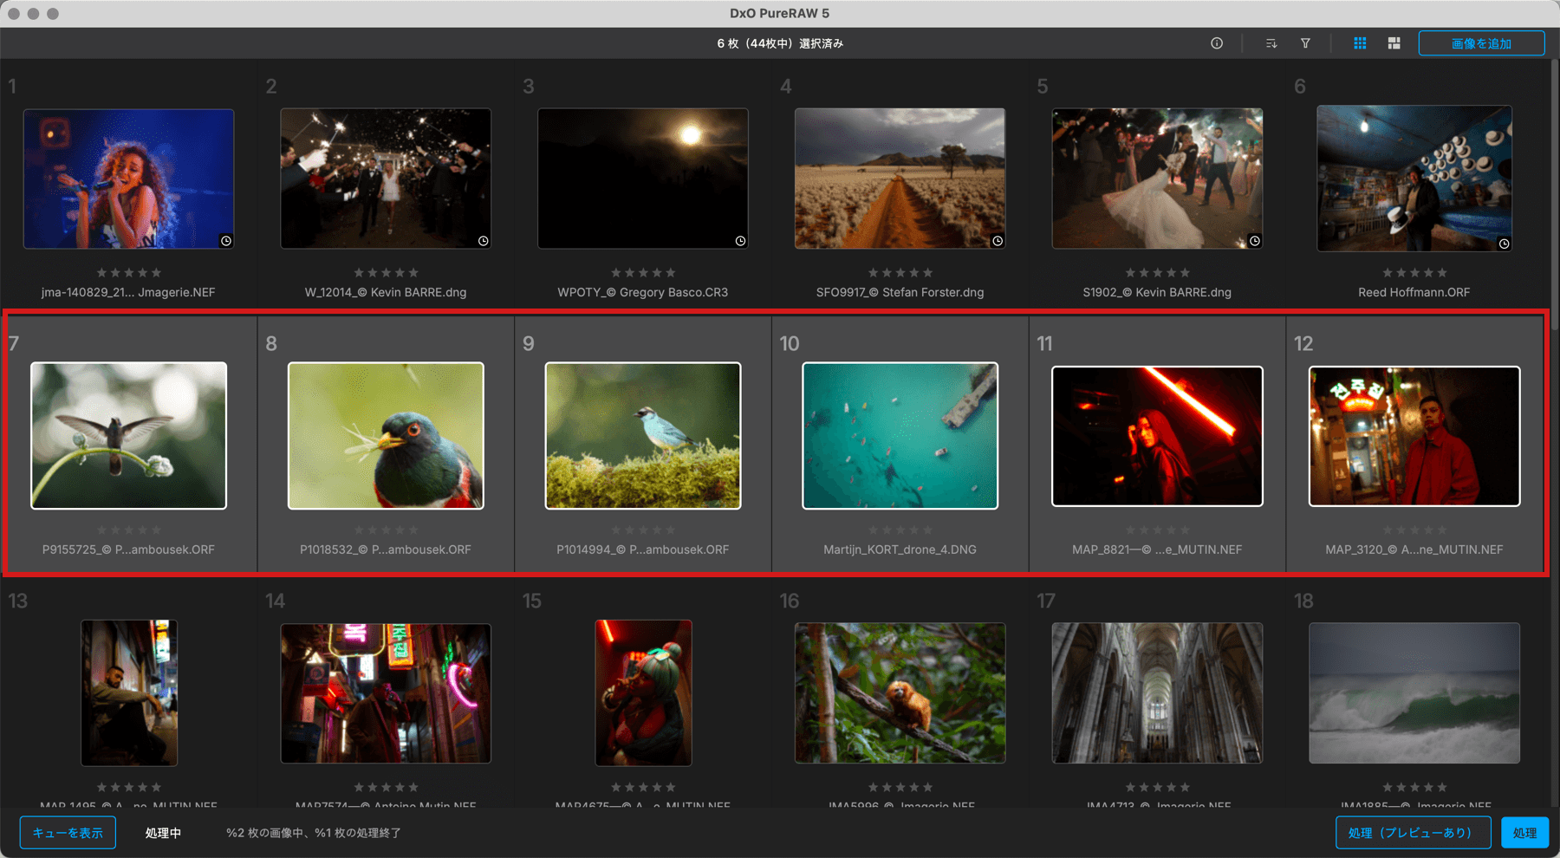Click clock badge on SFO9917 desert thumbnail
Screen dimensions: 1560x858
click(998, 241)
